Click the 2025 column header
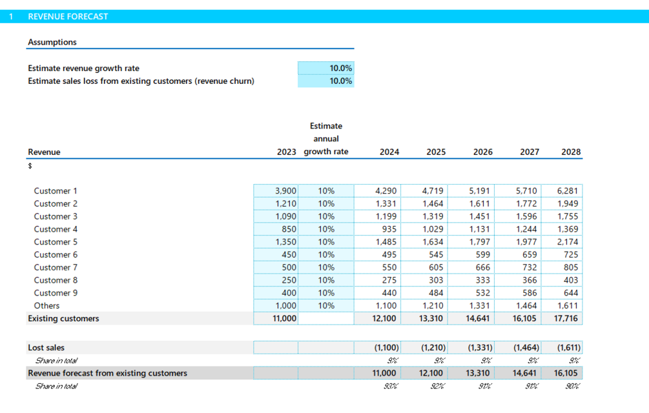This screenshot has width=649, height=413. click(x=437, y=152)
